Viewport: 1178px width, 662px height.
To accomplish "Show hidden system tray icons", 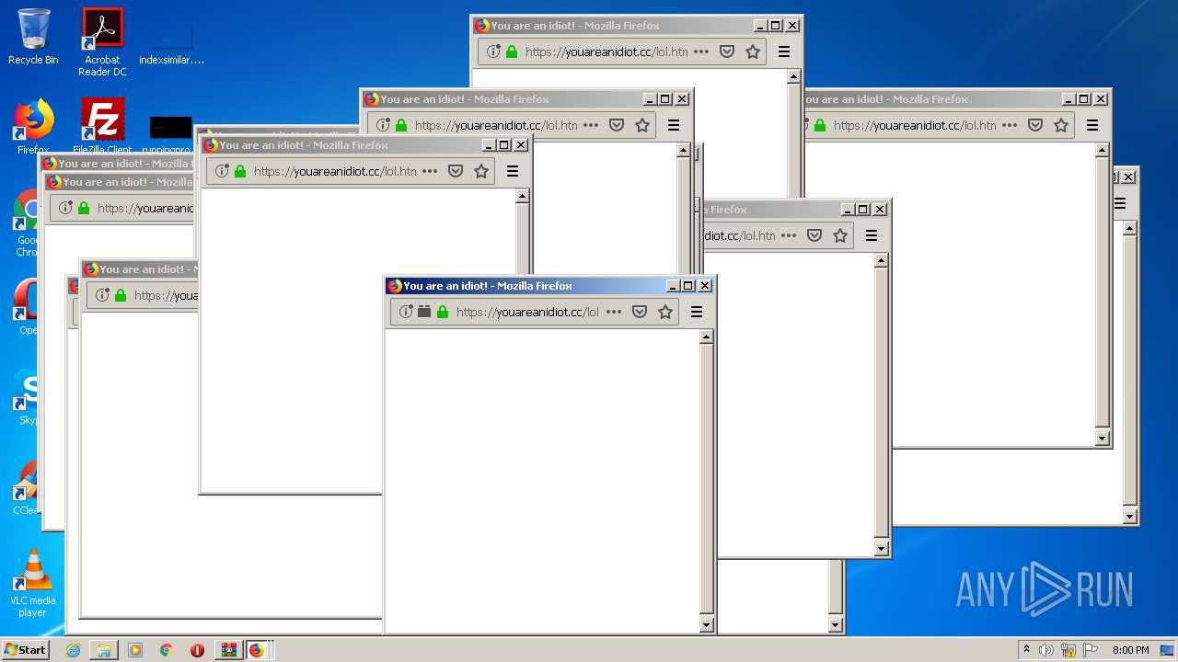I will click(x=1026, y=650).
